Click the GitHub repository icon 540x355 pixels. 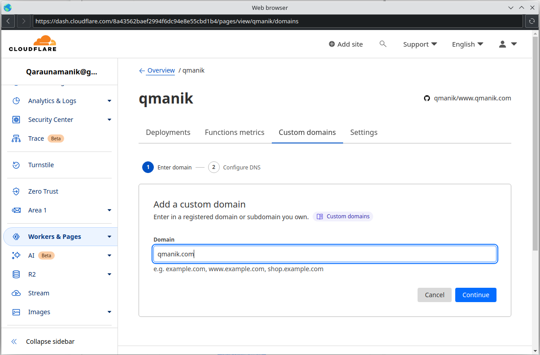coord(427,98)
